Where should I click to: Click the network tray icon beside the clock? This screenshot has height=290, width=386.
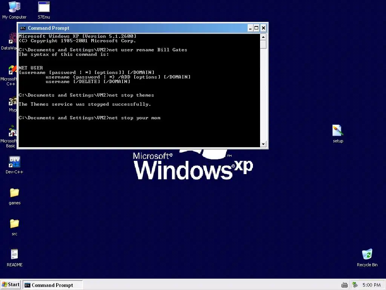pos(355,285)
